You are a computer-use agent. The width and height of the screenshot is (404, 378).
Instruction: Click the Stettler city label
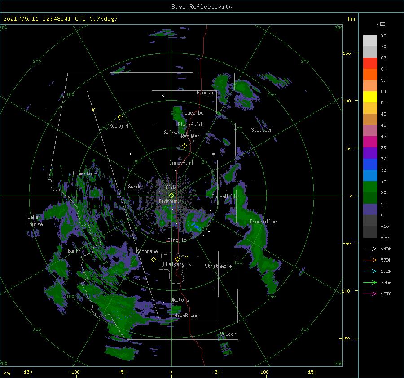point(262,130)
